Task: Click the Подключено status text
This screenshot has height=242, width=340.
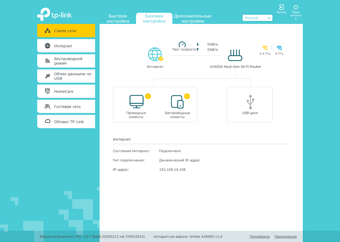Action: click(x=170, y=151)
